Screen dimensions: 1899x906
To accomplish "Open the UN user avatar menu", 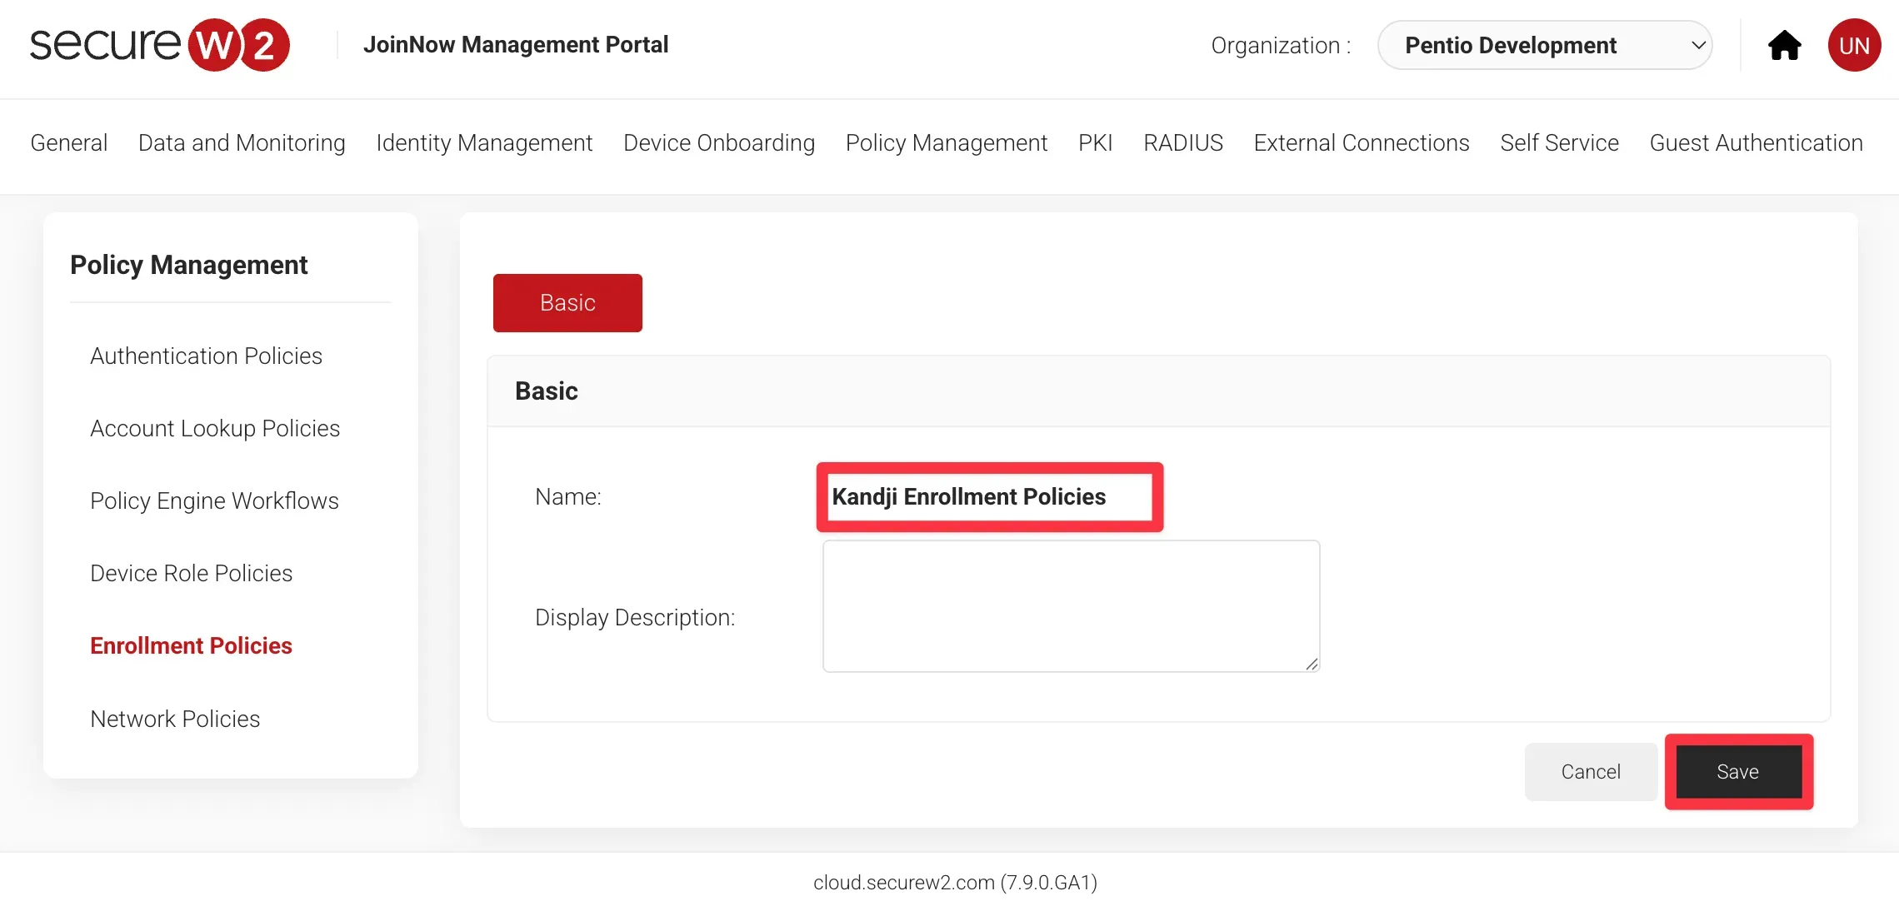I will [x=1853, y=46].
